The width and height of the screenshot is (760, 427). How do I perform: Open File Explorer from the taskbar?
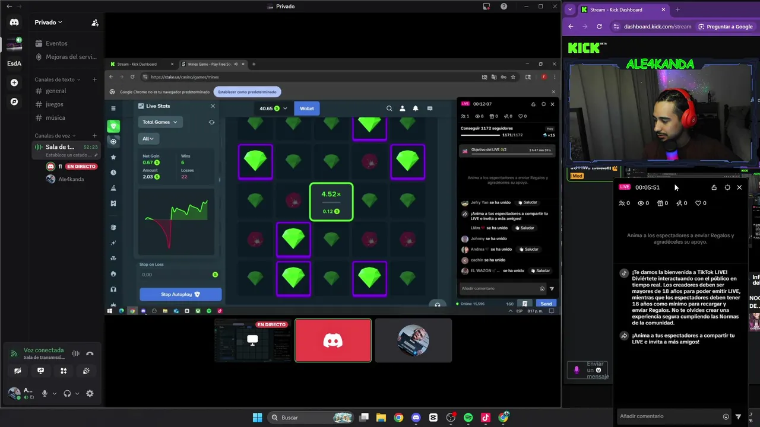(x=381, y=418)
